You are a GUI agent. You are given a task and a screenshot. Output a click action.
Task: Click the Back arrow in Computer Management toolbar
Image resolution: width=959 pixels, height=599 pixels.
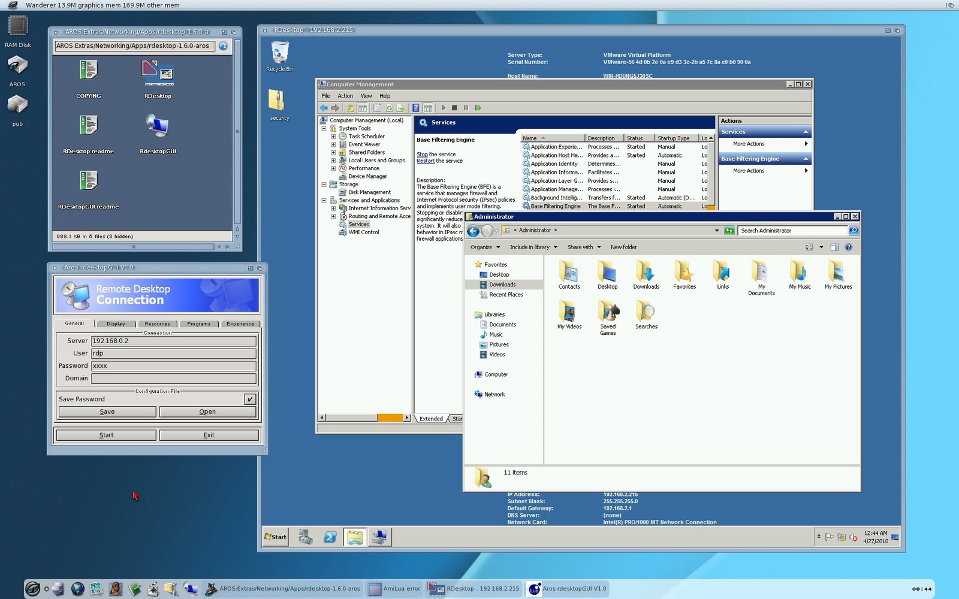coord(324,108)
